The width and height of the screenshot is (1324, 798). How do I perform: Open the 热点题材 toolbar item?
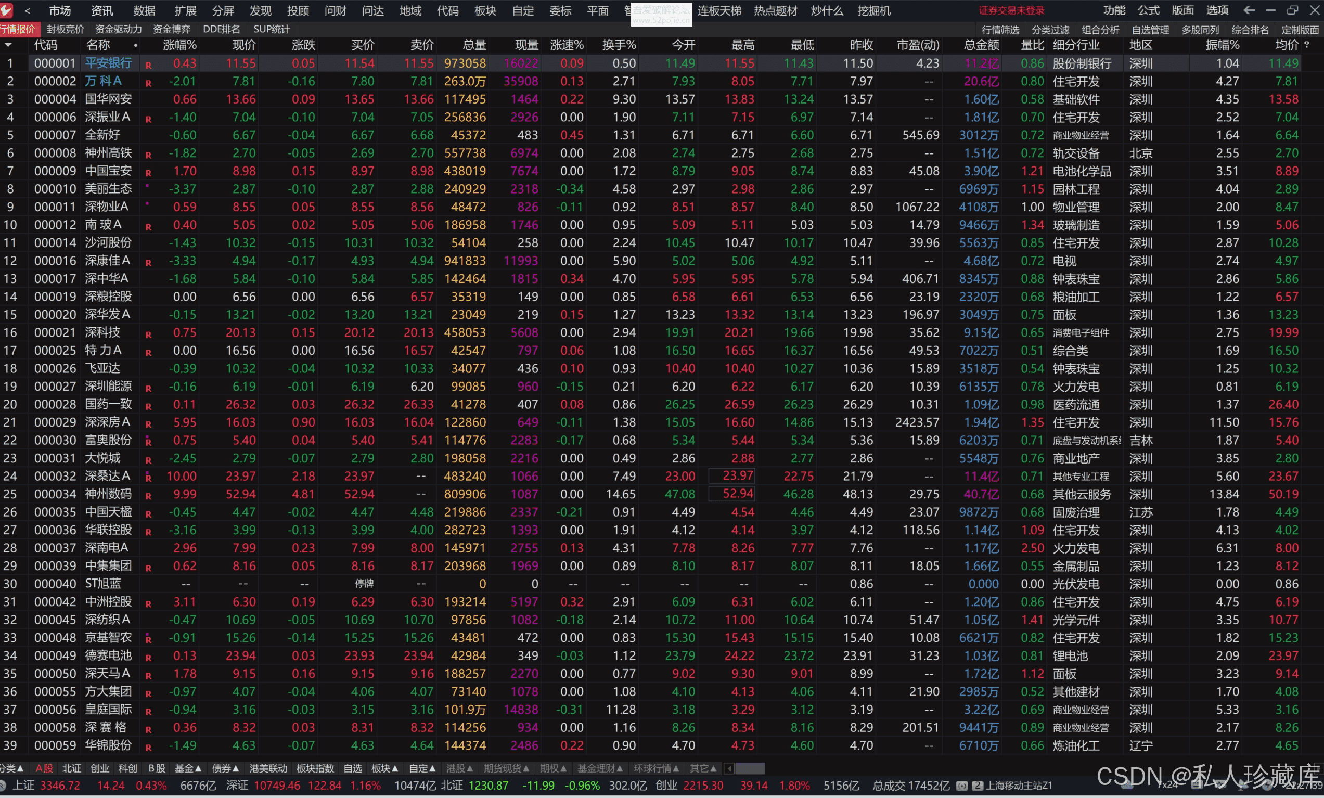point(775,11)
